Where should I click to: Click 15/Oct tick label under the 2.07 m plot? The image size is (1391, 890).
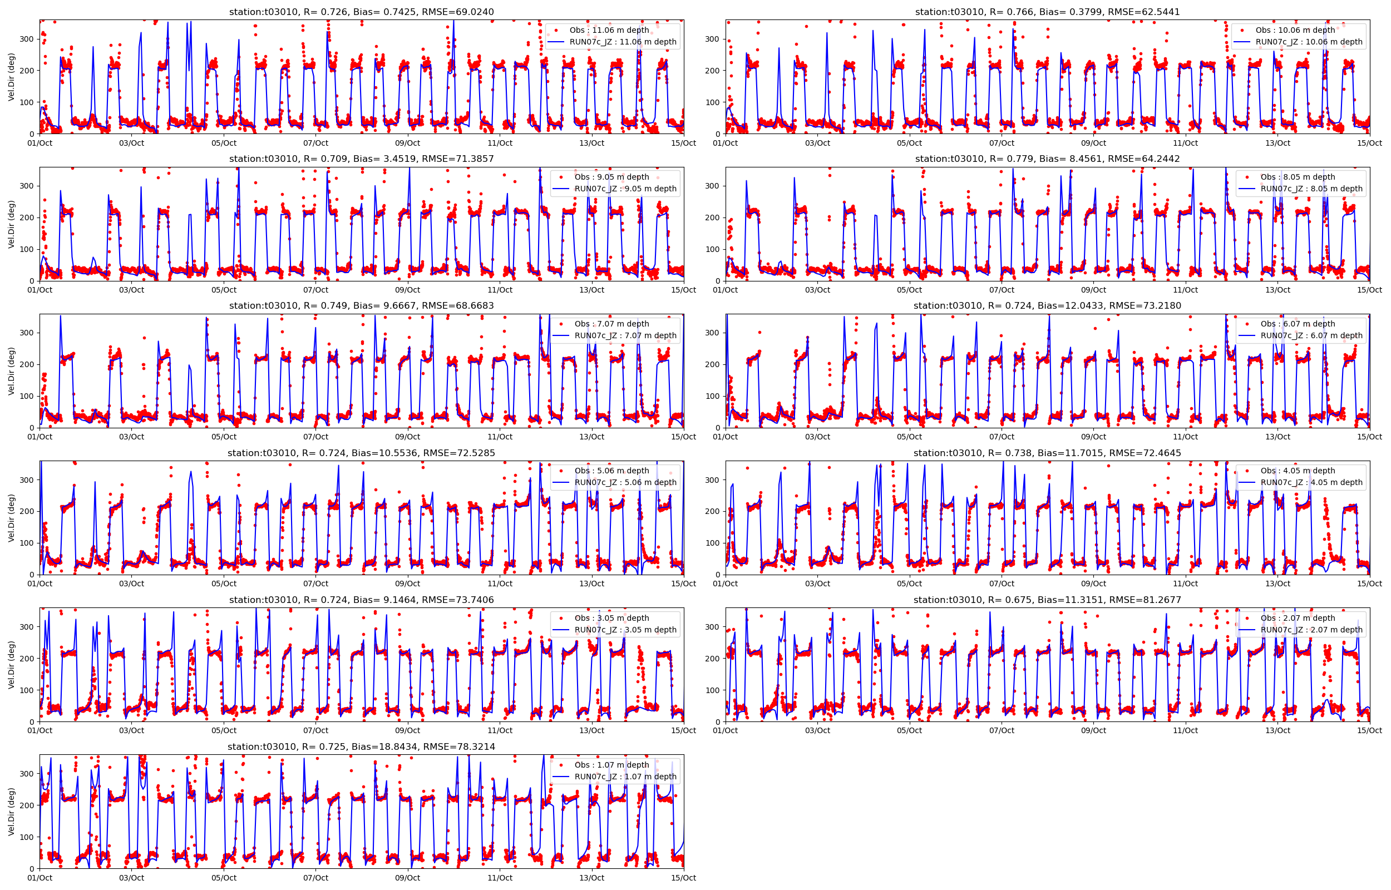point(1369,730)
